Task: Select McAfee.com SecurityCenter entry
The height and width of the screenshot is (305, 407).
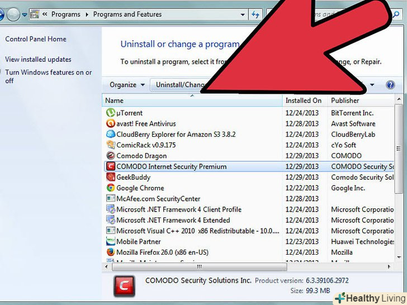Action: [x=158, y=199]
